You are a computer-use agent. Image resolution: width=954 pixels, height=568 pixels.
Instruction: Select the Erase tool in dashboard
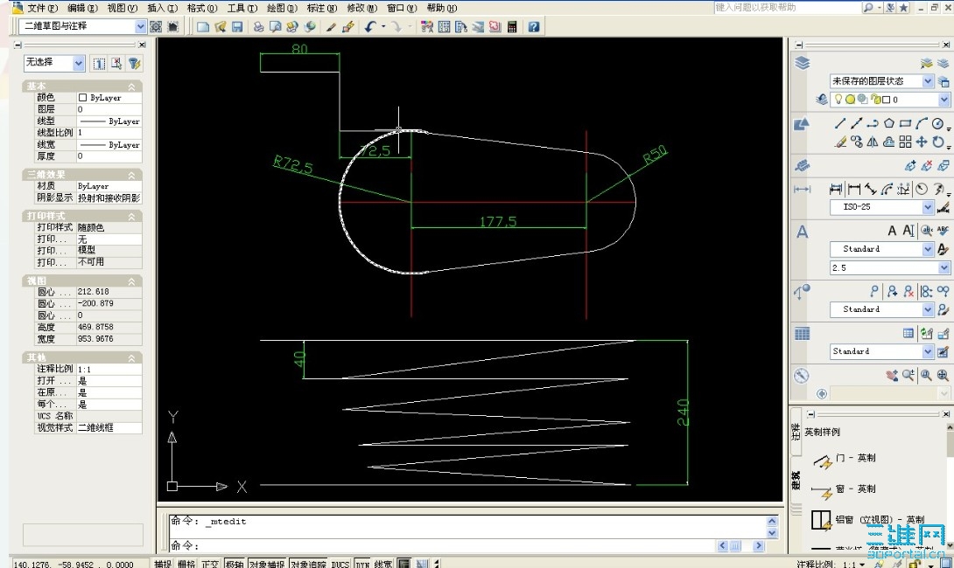point(840,142)
